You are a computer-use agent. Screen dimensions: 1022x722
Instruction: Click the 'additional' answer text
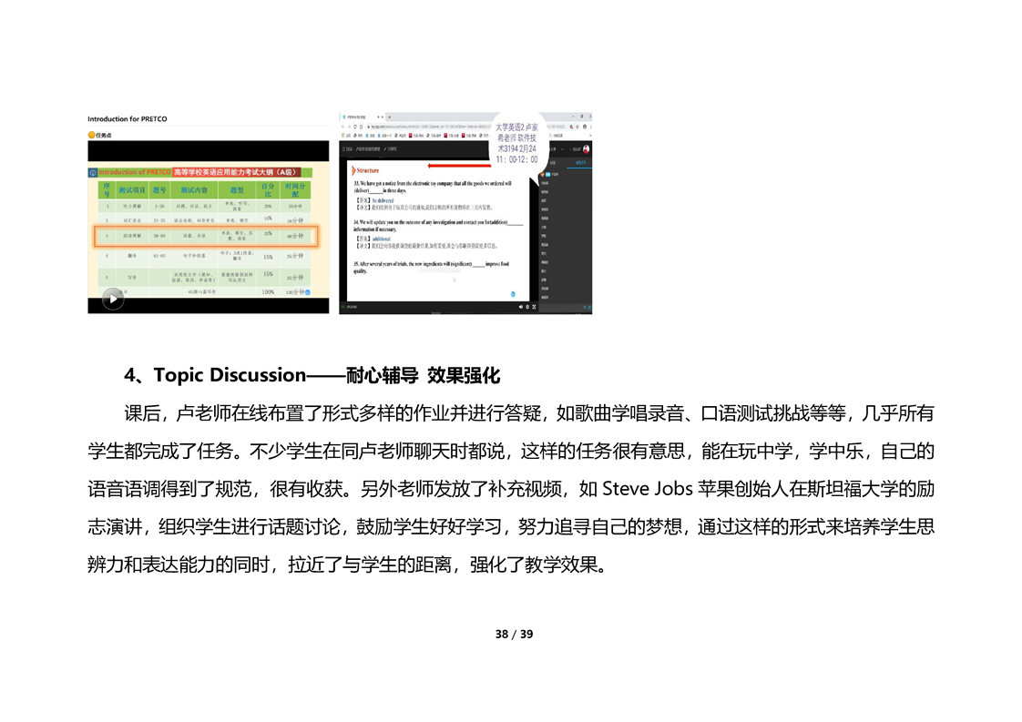(382, 239)
